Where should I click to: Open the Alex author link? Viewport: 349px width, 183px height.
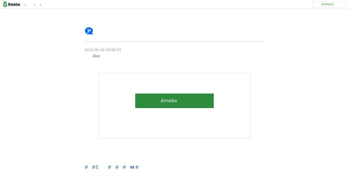(96, 56)
